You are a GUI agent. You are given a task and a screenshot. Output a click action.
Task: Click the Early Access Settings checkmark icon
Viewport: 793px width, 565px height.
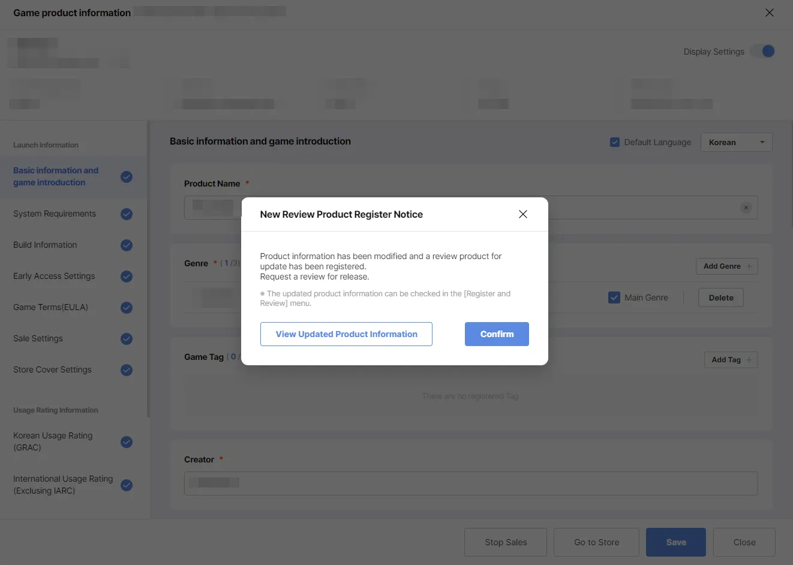tap(127, 277)
